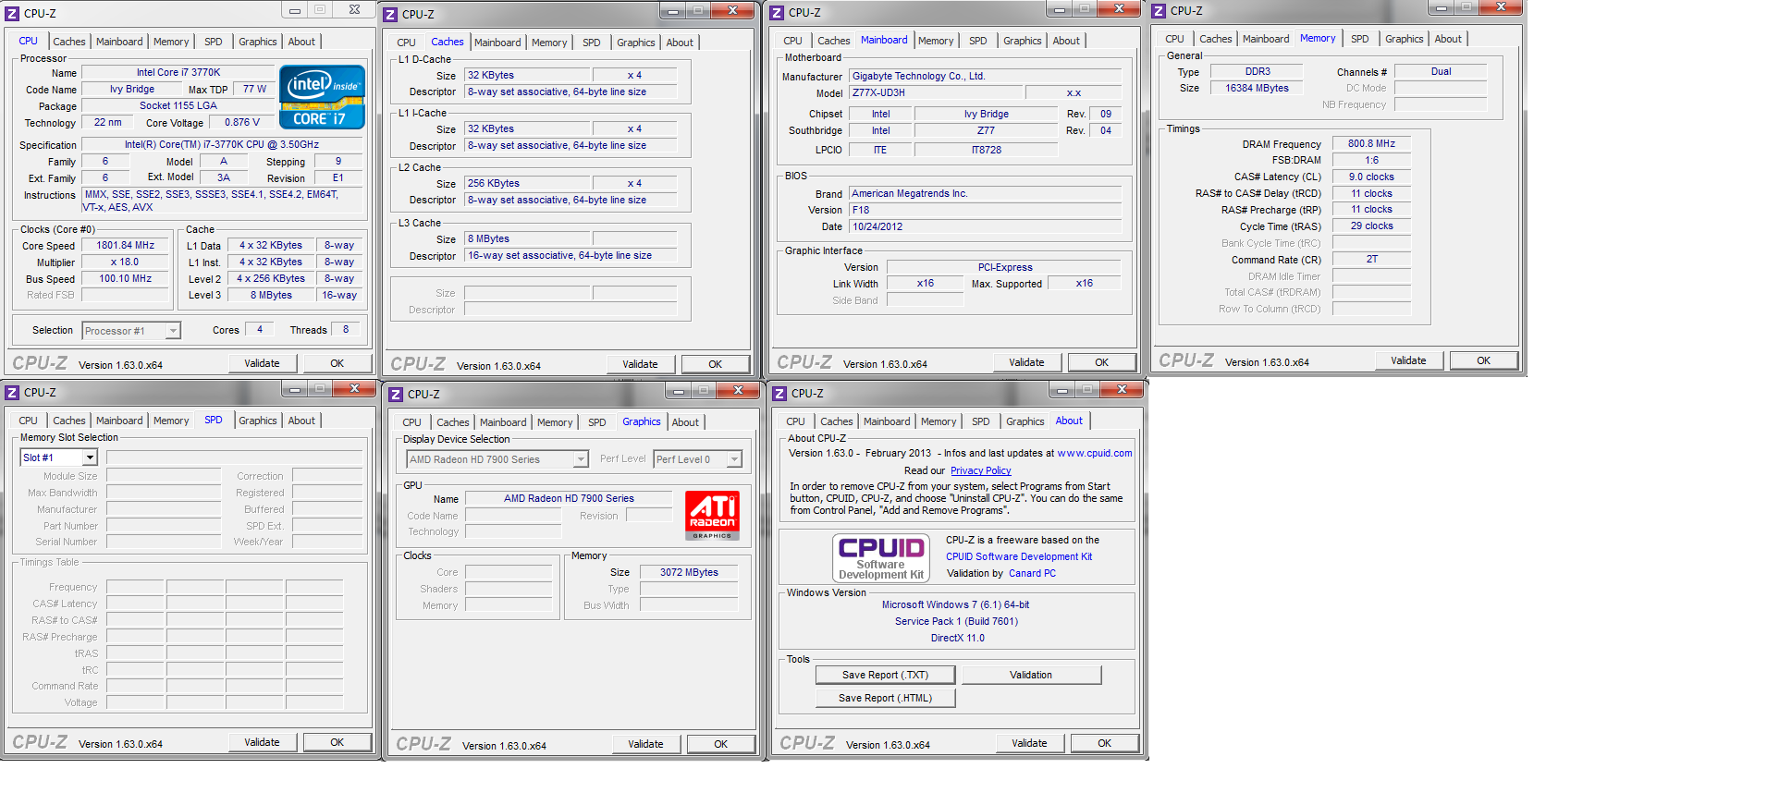Click the Intel Core i7 inside logo
This screenshot has width=1767, height=805.
point(322,97)
